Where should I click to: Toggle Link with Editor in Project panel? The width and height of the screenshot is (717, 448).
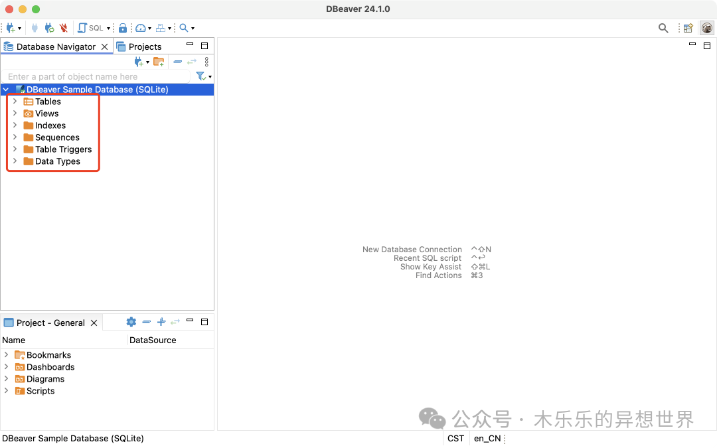click(x=175, y=322)
